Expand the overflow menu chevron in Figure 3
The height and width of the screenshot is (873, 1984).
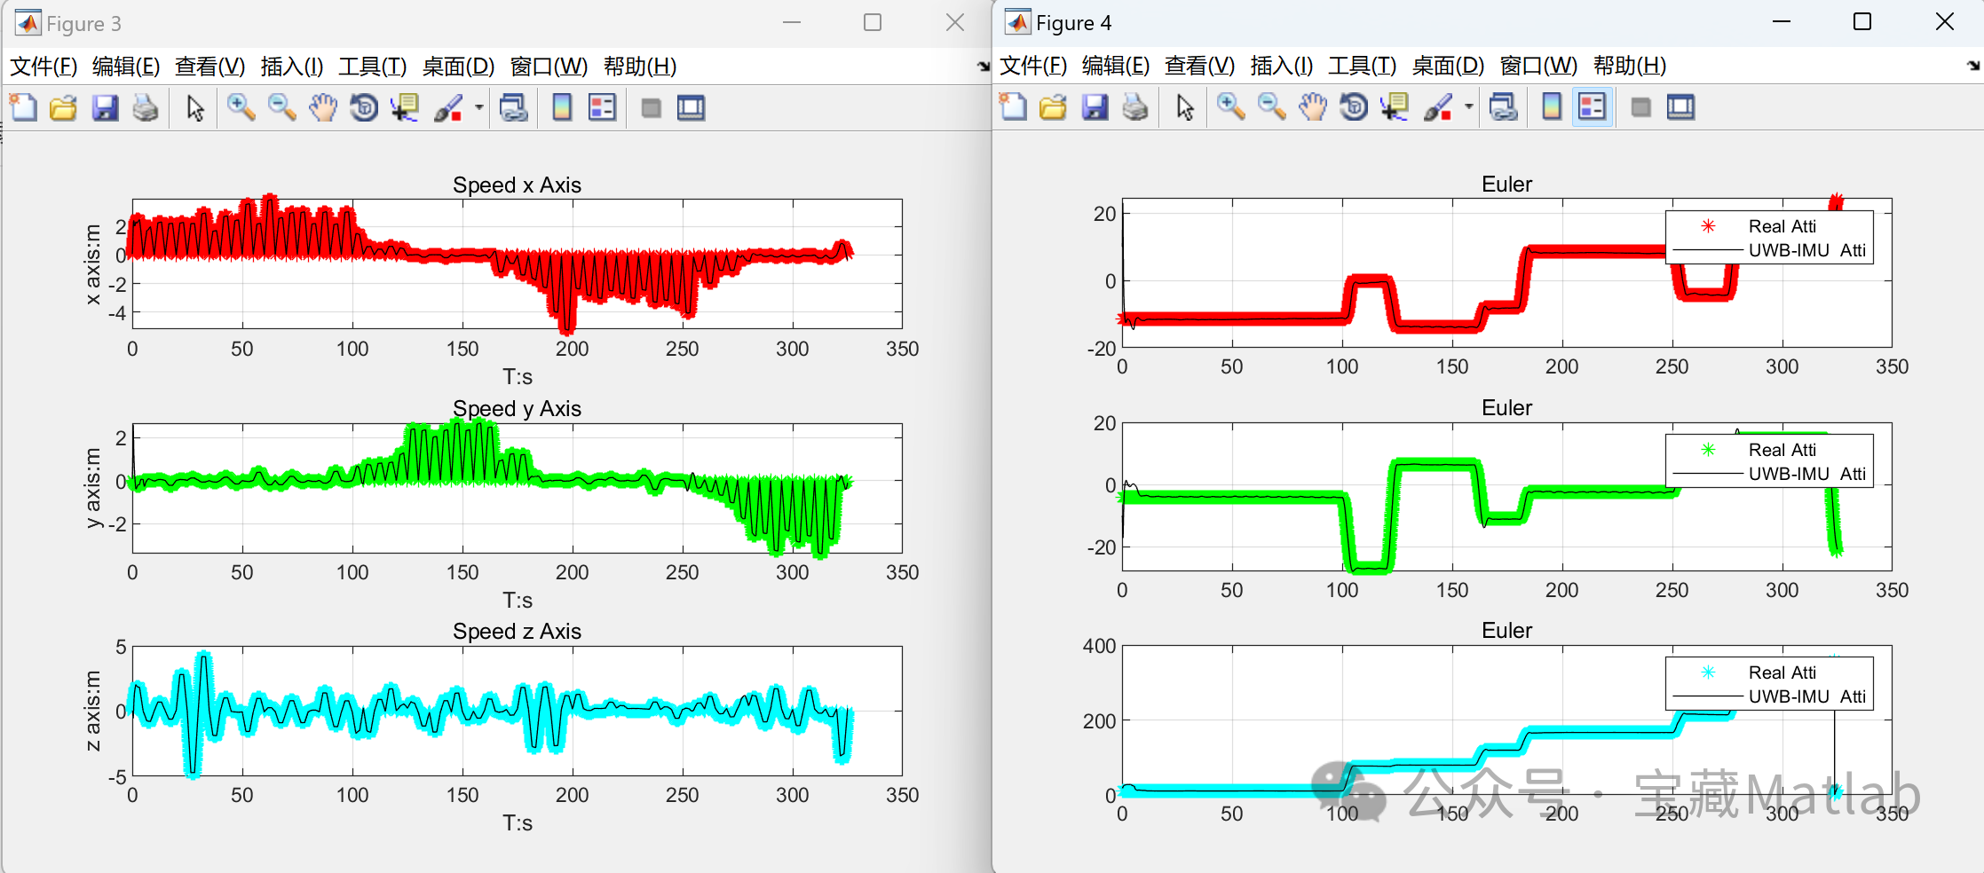click(983, 66)
